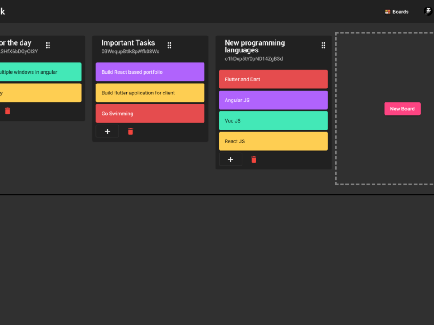This screenshot has width=434, height=325.
Task: Click the 'New programming languages' board title
Action: [x=255, y=46]
